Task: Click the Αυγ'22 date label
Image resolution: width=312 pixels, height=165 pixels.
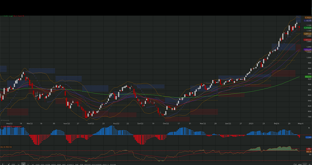Action: pos(116,123)
